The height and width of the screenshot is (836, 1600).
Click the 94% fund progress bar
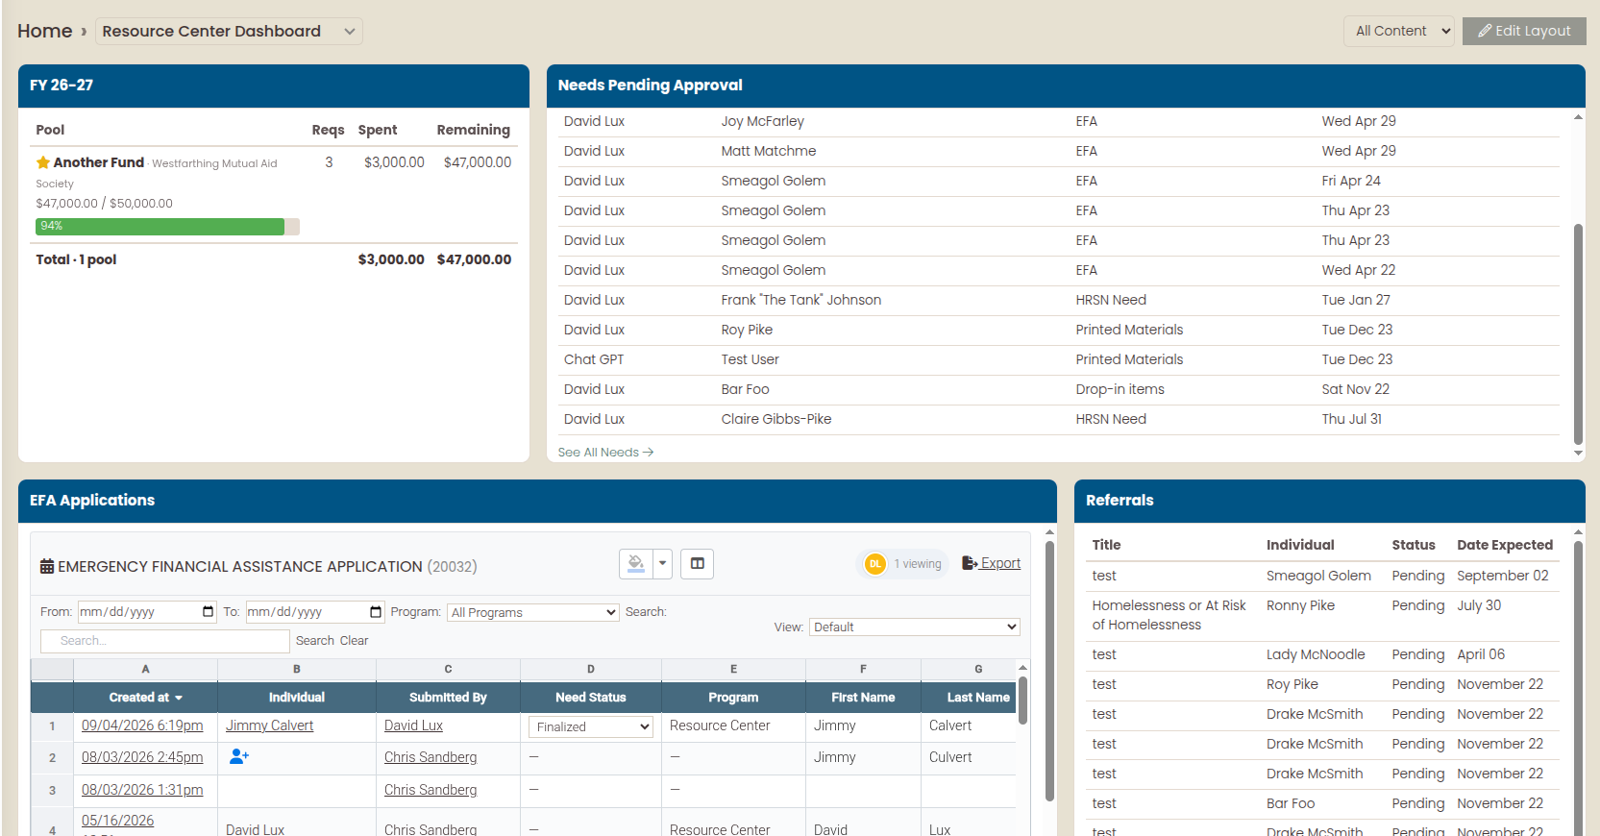coord(167,226)
